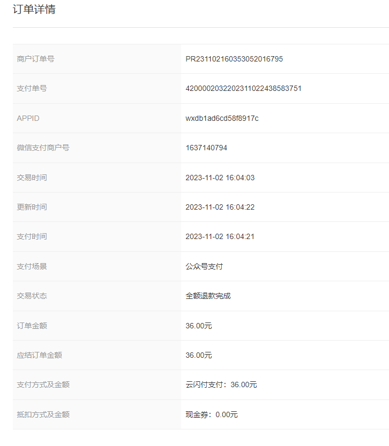Select the 公众号支付 value
This screenshot has width=389, height=446.
pyautogui.click(x=204, y=266)
